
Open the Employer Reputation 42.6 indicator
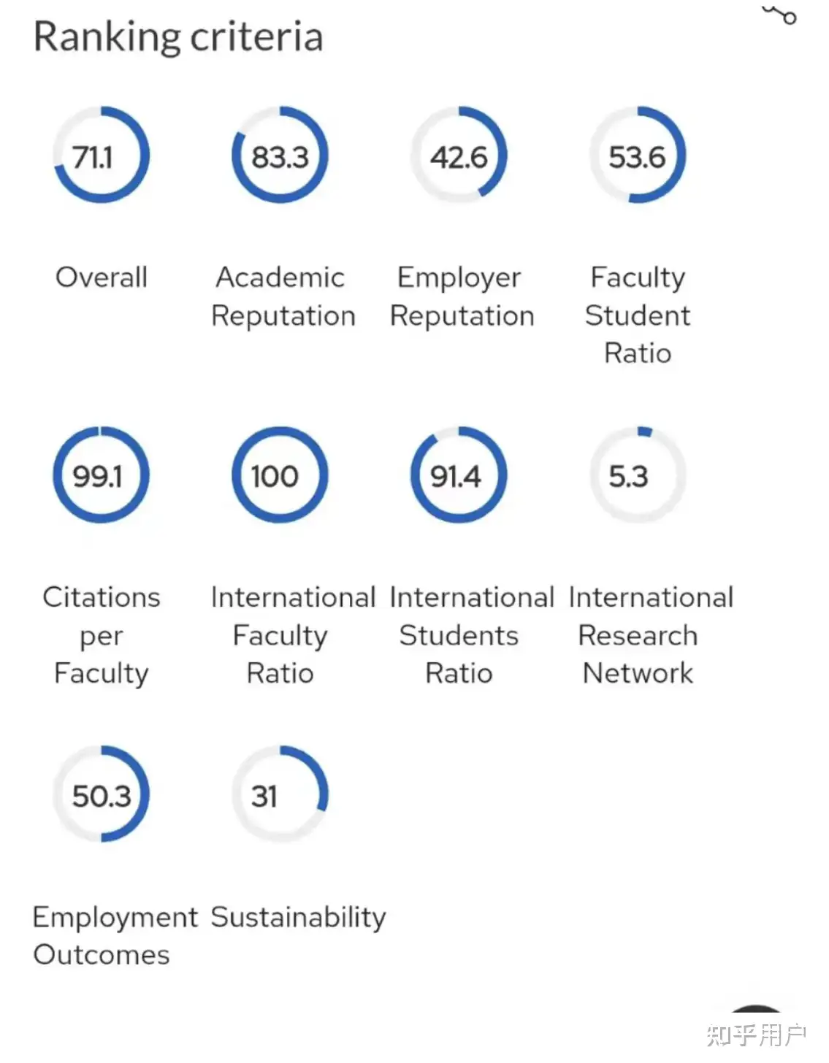pos(459,156)
